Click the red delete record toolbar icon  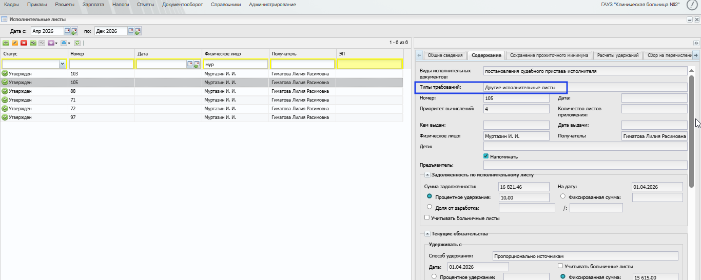click(24, 43)
